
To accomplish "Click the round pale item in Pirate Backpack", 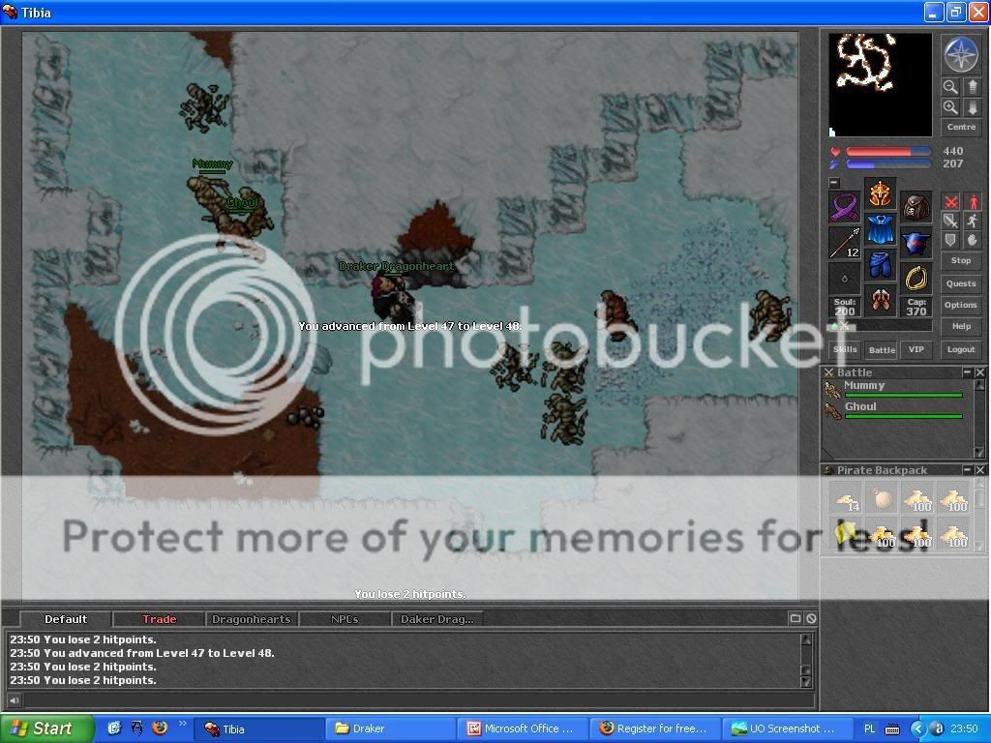I will [x=883, y=499].
